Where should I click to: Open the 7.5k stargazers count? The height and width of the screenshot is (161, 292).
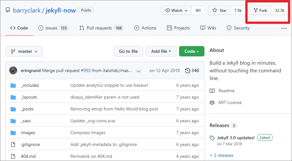coord(238,10)
